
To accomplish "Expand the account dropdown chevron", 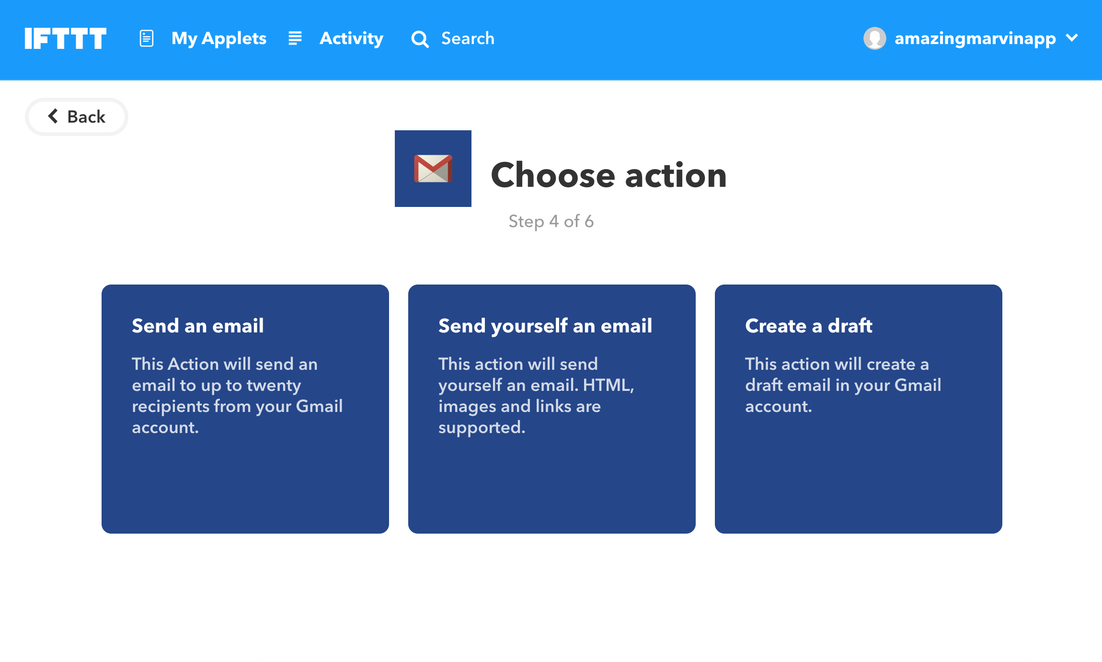I will 1072,38.
